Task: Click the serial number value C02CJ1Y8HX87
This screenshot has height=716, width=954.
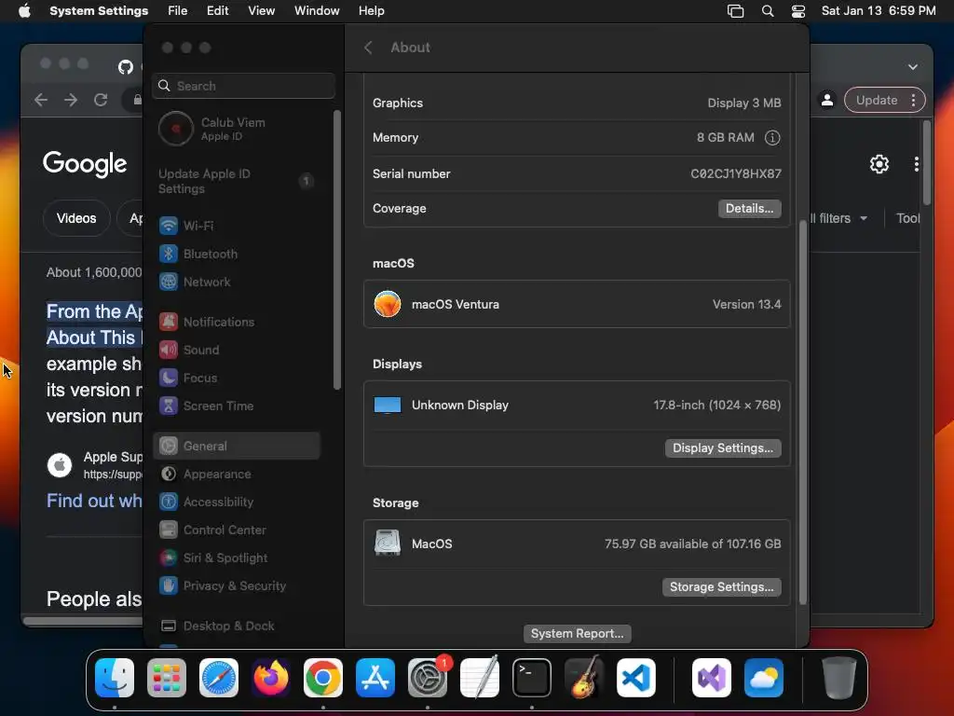Action: pos(736,174)
